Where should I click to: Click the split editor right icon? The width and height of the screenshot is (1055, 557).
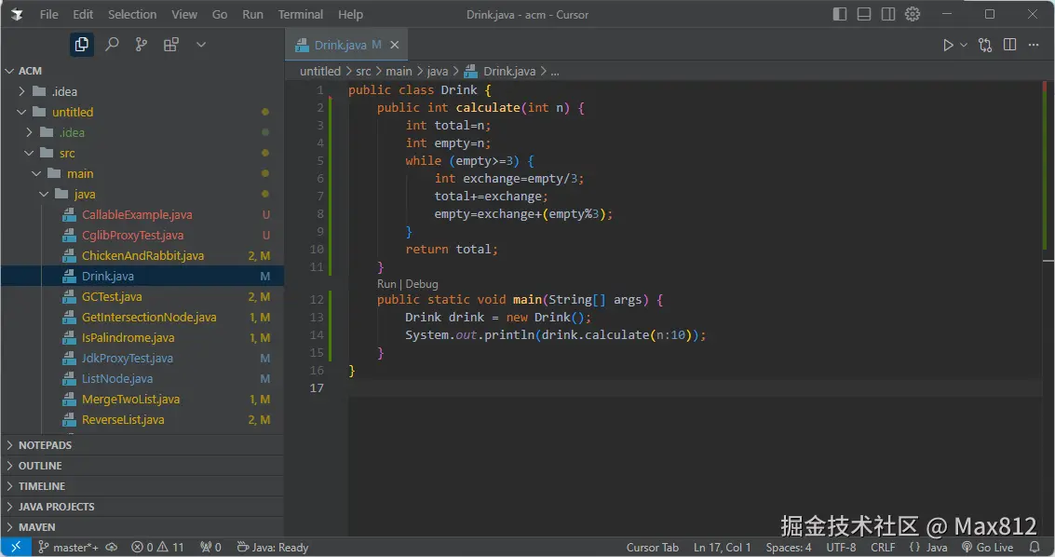point(1009,45)
